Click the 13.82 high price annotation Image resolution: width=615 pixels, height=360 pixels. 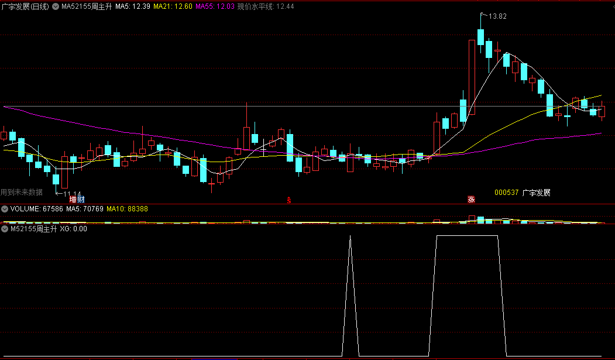point(497,16)
